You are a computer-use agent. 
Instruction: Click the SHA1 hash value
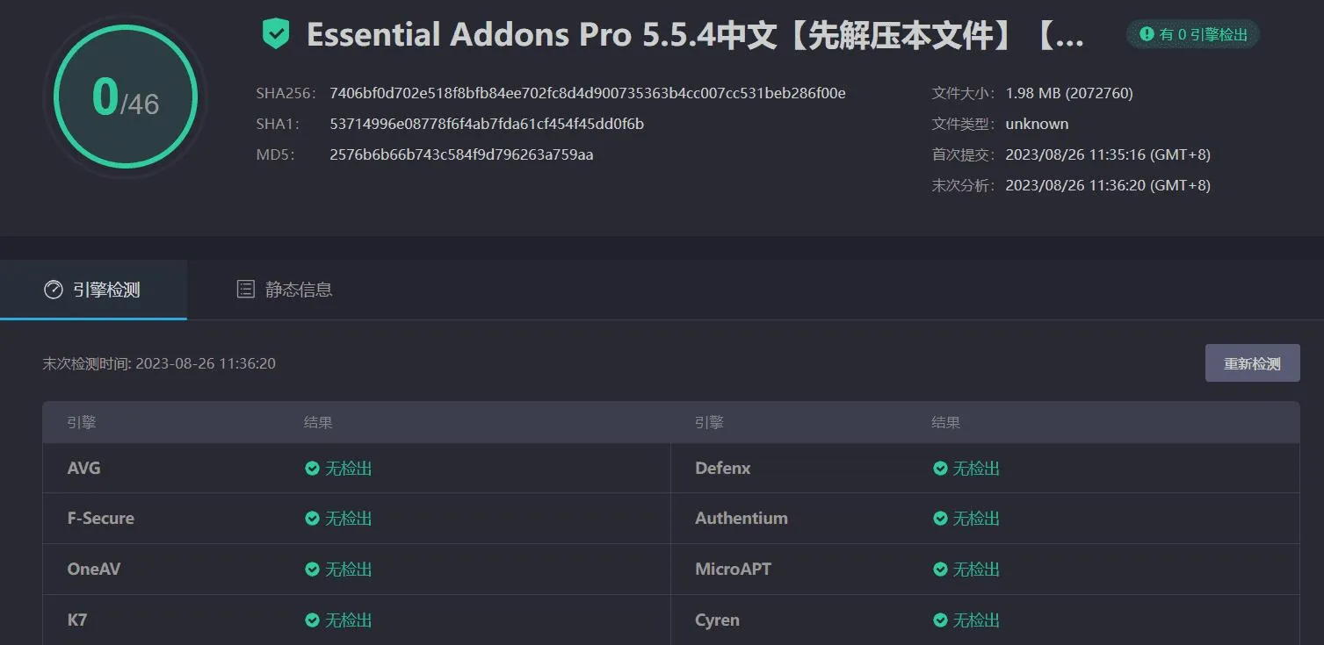pyautogui.click(x=487, y=125)
